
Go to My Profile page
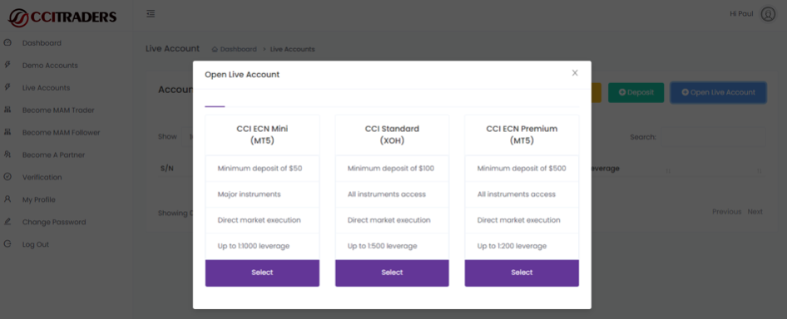(38, 199)
